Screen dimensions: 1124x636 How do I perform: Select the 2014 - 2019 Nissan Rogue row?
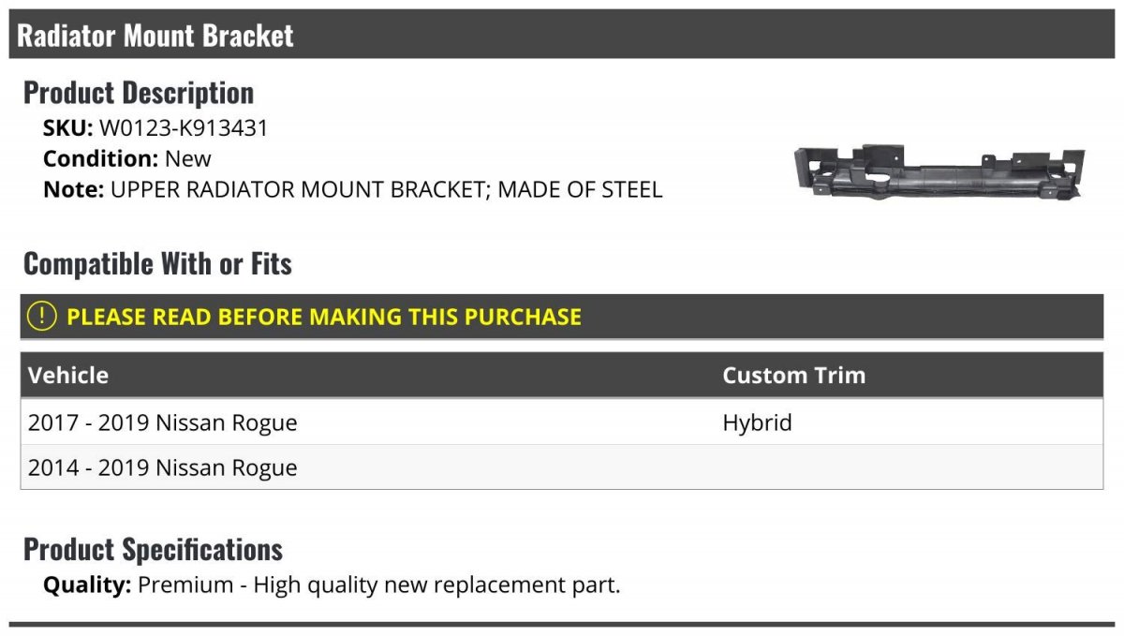click(562, 467)
